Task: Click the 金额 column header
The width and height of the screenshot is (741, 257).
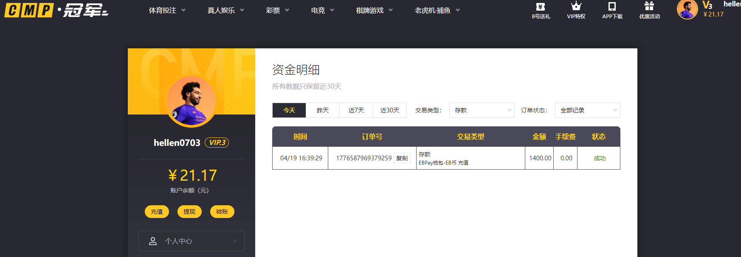Action: coord(539,137)
